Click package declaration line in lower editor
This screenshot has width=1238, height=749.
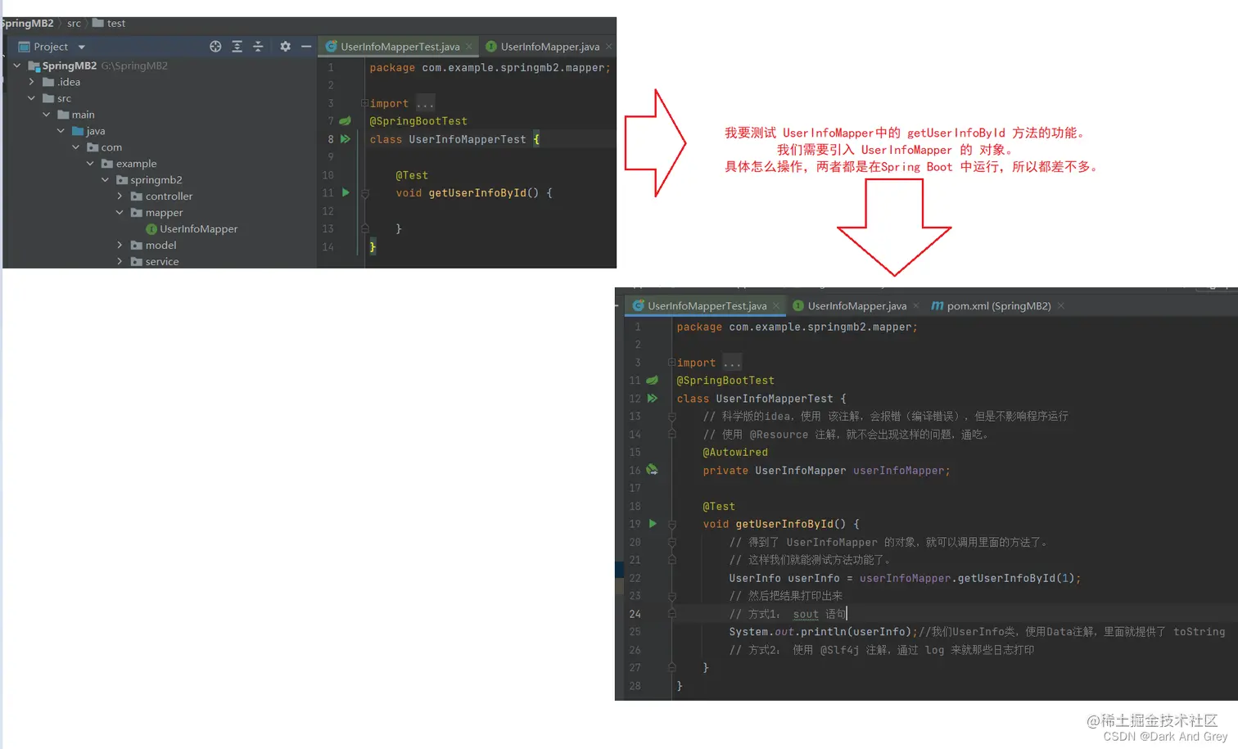coord(797,327)
